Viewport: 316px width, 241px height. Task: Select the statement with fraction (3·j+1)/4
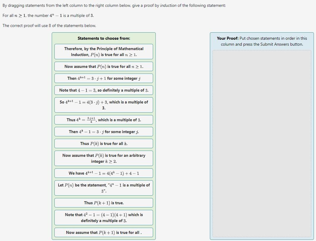pyautogui.click(x=103, y=120)
